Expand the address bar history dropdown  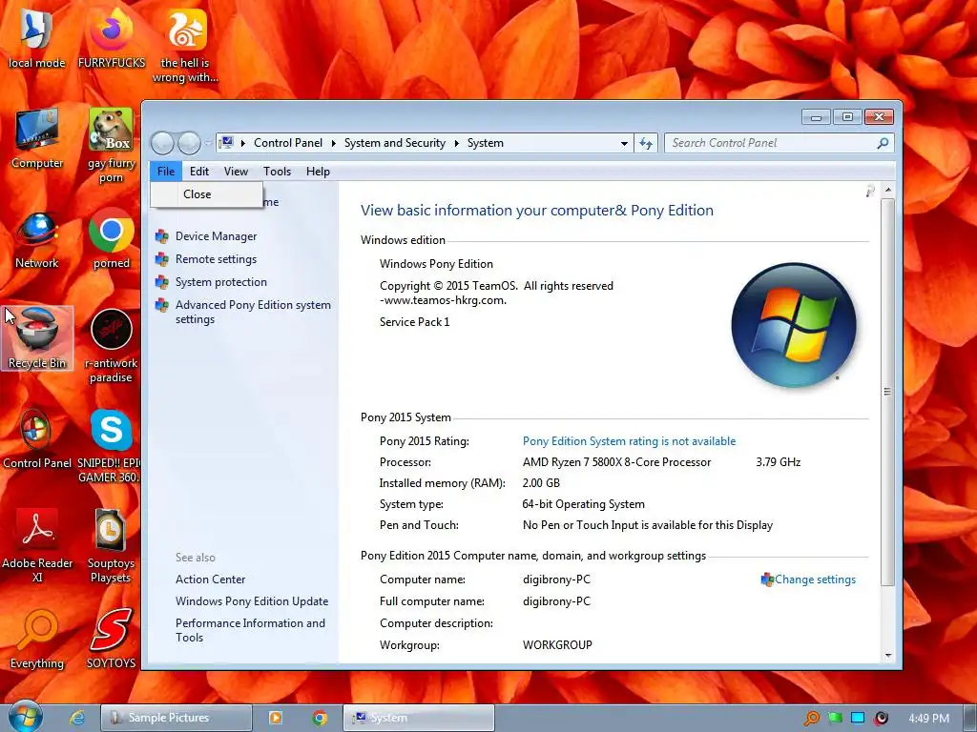624,143
